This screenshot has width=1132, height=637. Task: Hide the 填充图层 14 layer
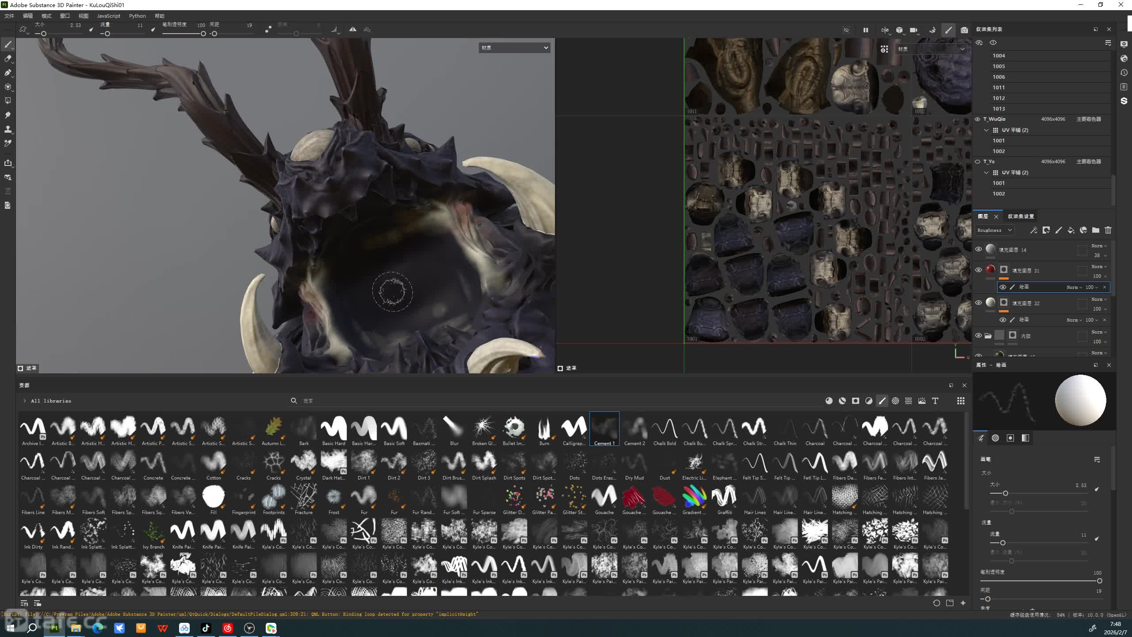[x=978, y=249]
